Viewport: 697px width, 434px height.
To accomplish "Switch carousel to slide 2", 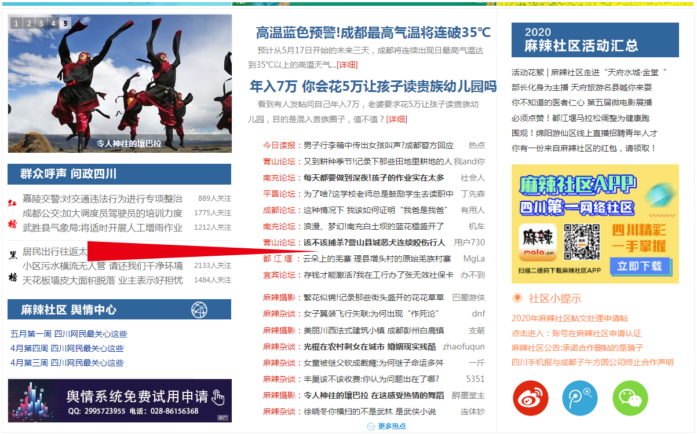I will tap(28, 23).
